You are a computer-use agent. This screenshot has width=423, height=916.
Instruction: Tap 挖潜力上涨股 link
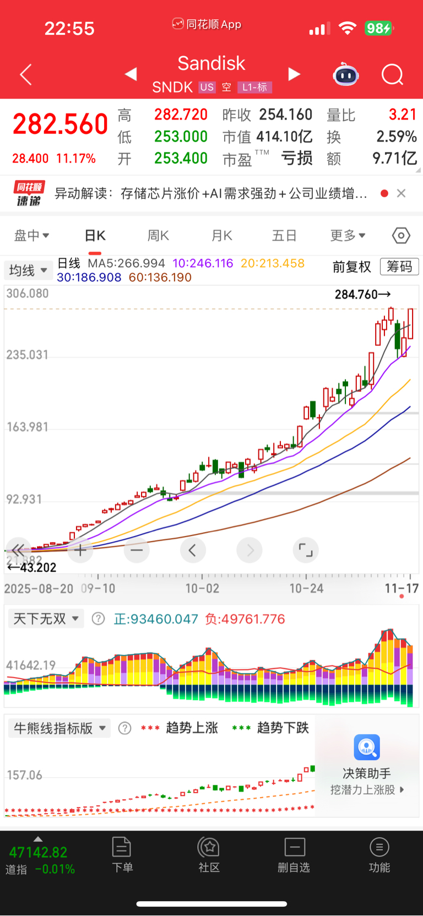tap(367, 790)
